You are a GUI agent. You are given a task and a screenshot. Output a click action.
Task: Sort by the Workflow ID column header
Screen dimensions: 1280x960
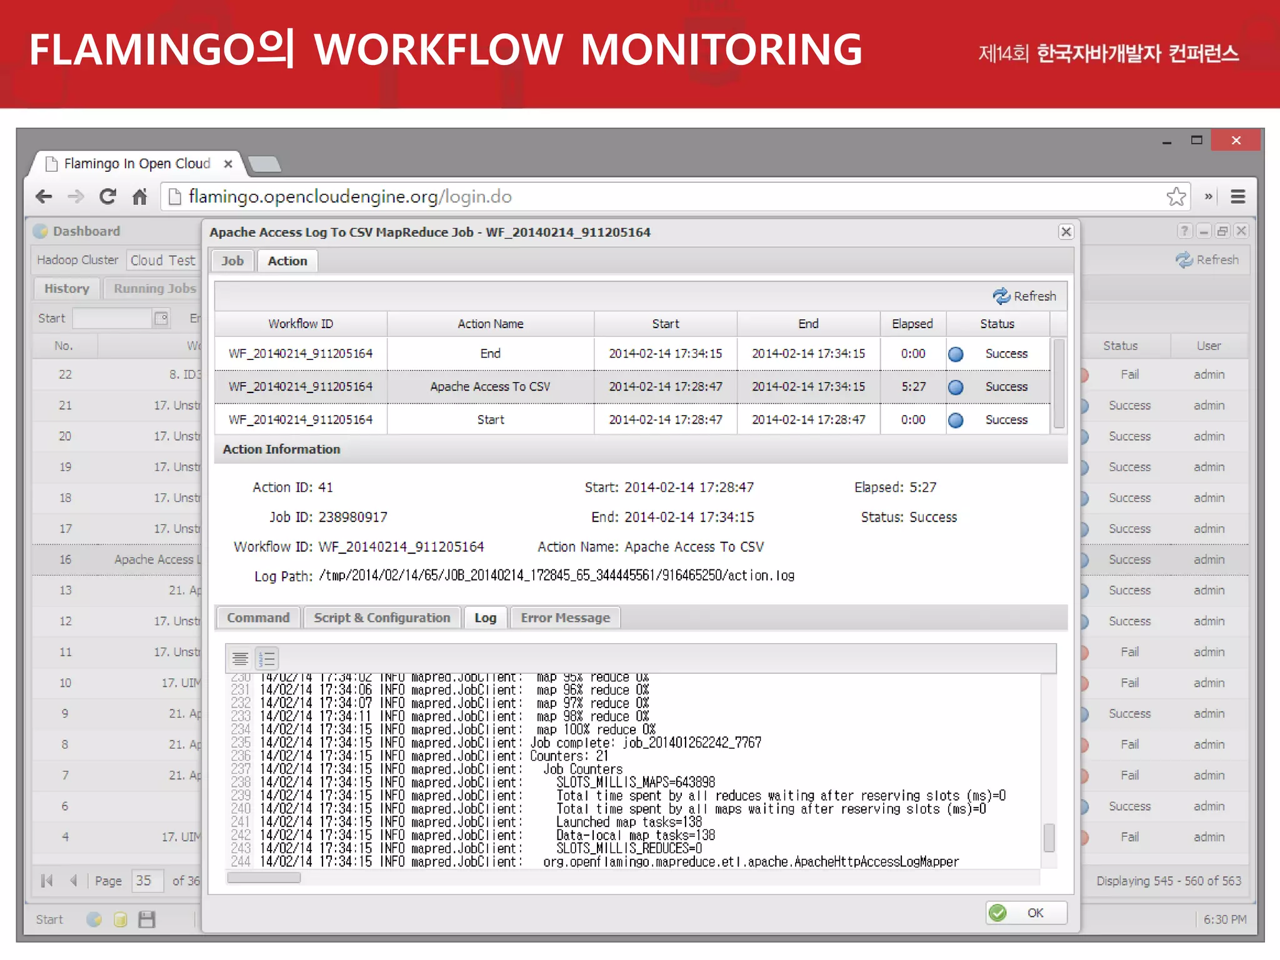tap(301, 324)
